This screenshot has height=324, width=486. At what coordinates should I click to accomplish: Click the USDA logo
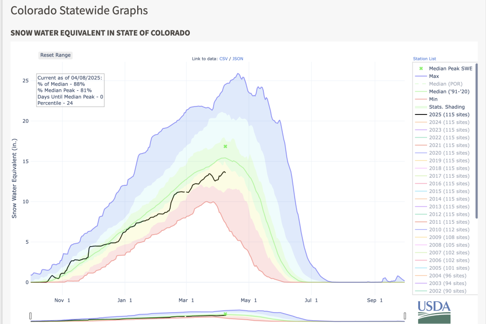434,312
